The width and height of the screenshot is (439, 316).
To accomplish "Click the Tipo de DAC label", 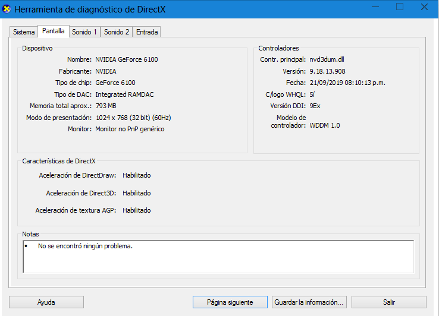I will coord(73,94).
